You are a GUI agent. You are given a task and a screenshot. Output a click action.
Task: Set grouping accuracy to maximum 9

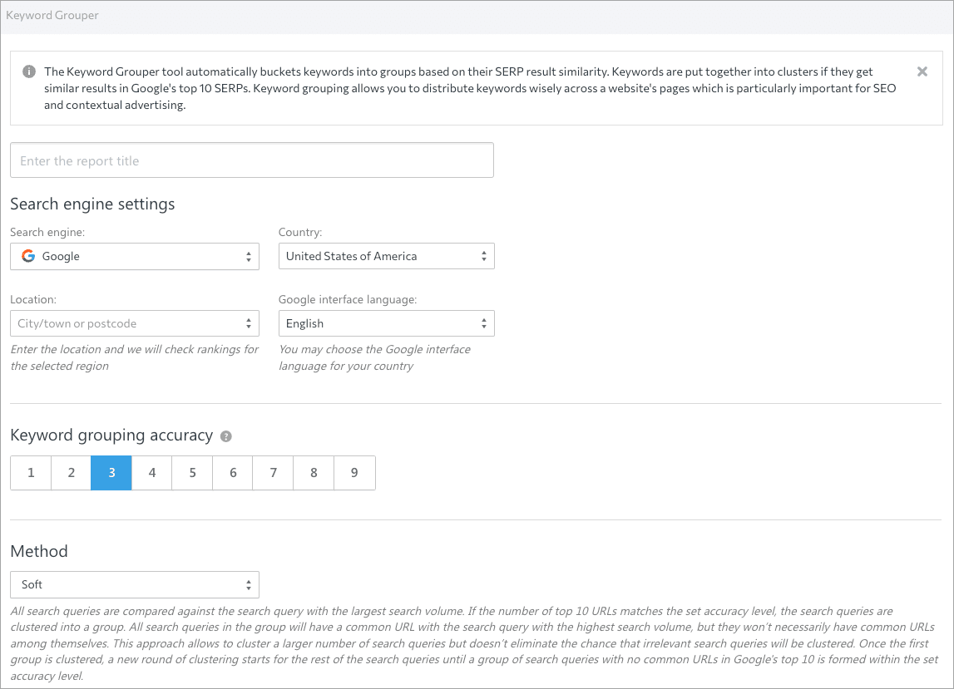pos(354,473)
